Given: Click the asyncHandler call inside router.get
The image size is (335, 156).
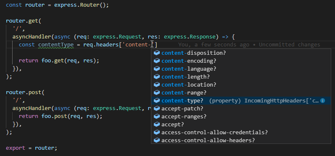Looking at the screenshot, I should (x=31, y=37).
